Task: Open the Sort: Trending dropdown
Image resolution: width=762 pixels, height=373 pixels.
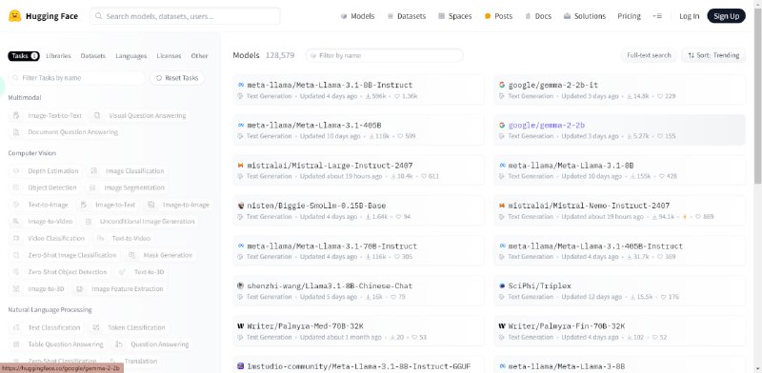Action: point(713,55)
